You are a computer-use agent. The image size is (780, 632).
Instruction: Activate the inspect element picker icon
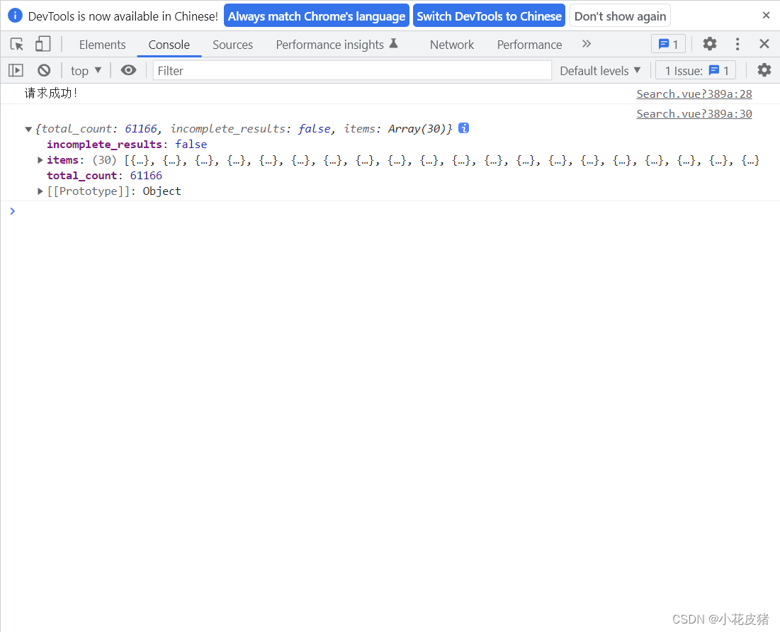pos(17,45)
